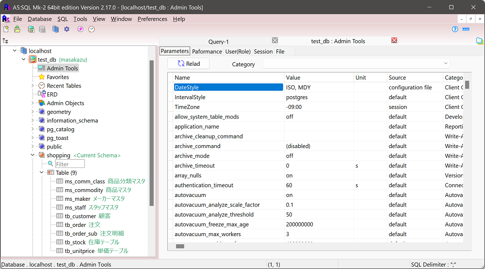Expand the pg_catalog schema node
Image resolution: width=485 pixels, height=269 pixels.
click(x=32, y=129)
